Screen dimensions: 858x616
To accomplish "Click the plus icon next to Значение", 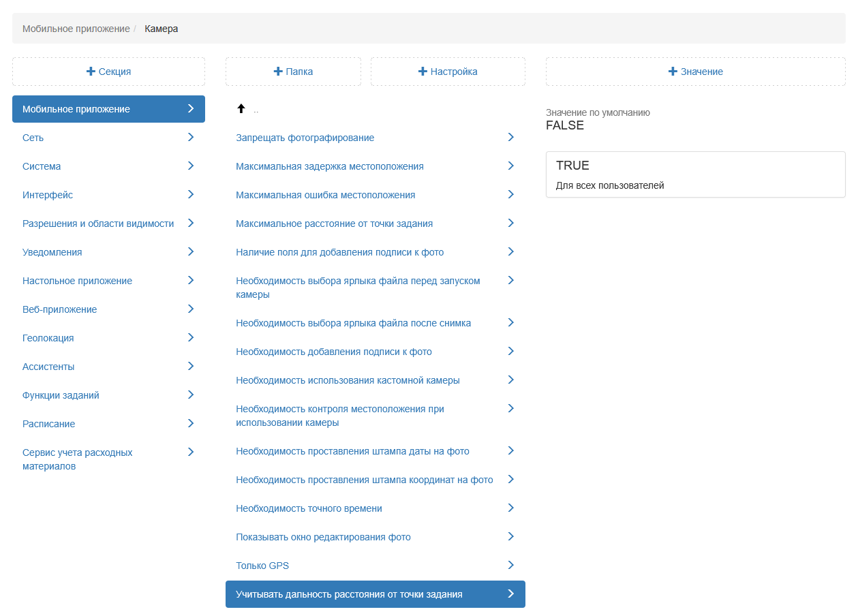I will point(673,72).
